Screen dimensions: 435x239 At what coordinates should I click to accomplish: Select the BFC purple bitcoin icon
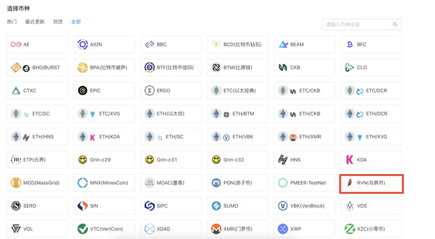(350, 44)
